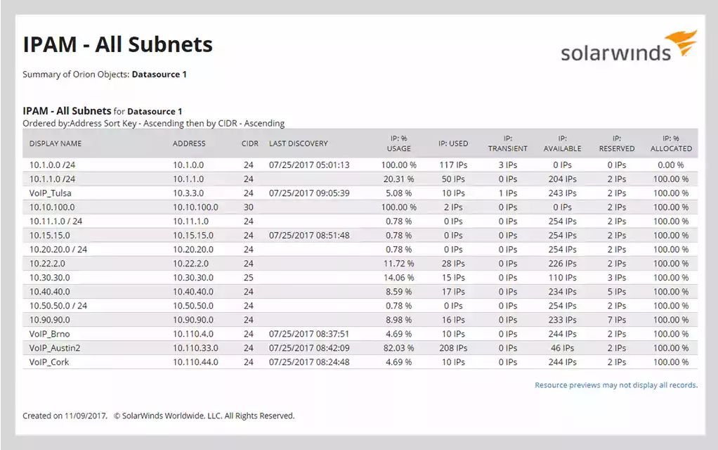This screenshot has width=718, height=450.
Task: Click the DISPLAY NAME column header
Action: click(x=56, y=143)
